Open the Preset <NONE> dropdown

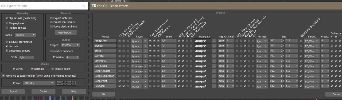click(x=38, y=83)
